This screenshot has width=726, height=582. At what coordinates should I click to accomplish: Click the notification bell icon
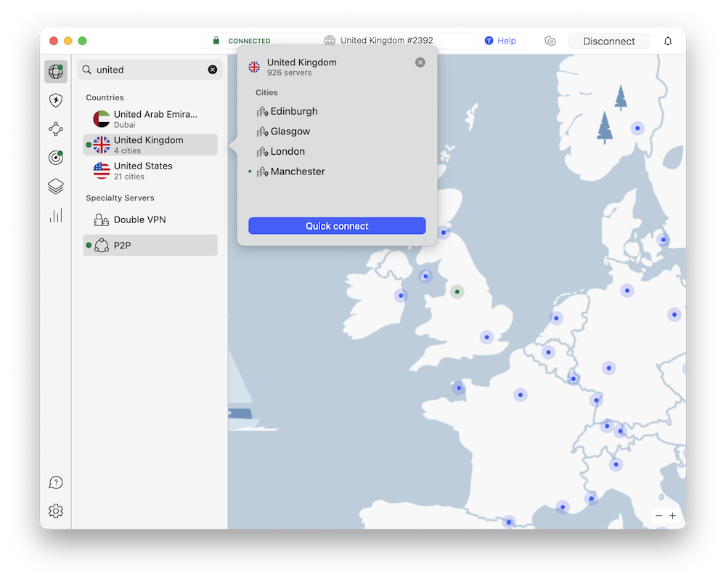point(668,41)
